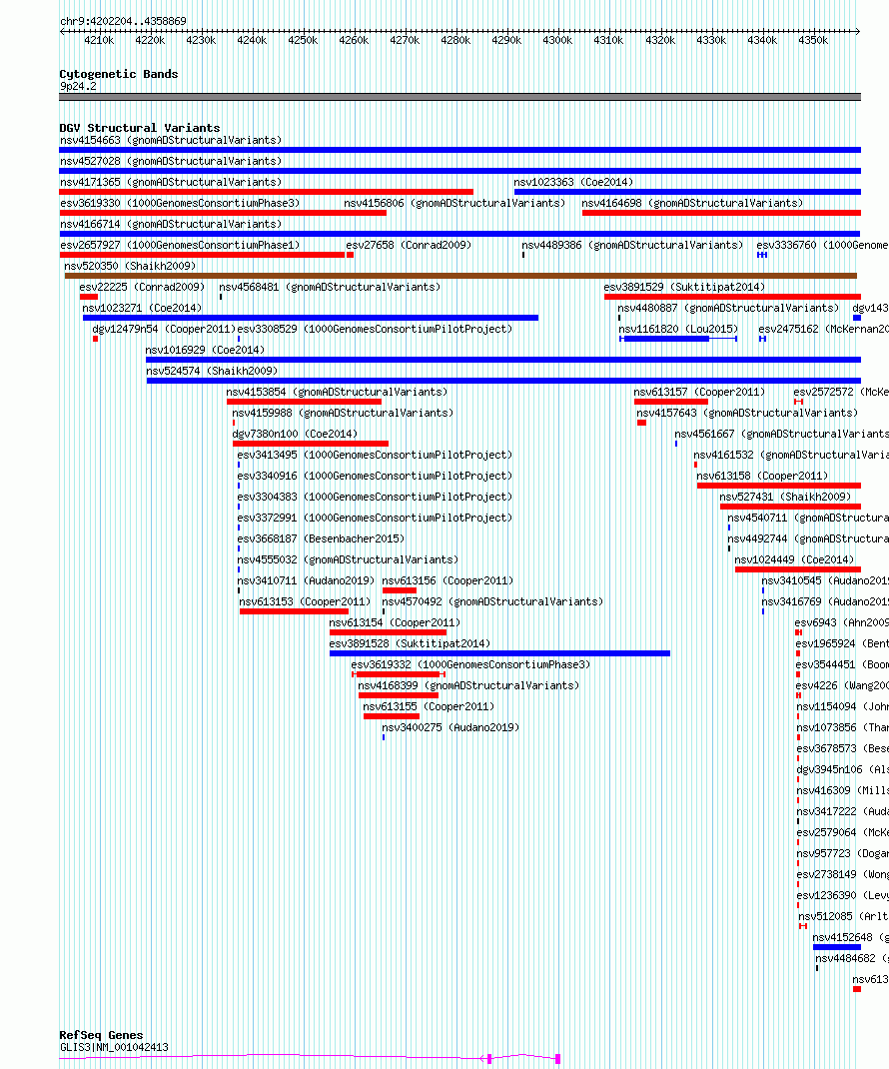Viewport: 889px width, 1069px height.
Task: Click esv3891528 (Suktitipat2014) label
Action: (x=410, y=643)
